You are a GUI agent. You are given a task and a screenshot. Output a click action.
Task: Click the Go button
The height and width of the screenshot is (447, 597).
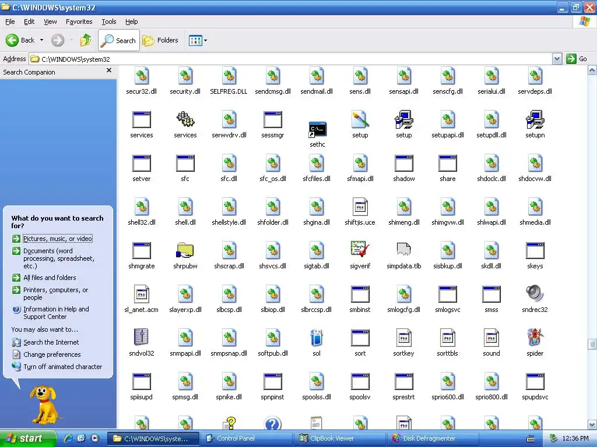(x=577, y=59)
